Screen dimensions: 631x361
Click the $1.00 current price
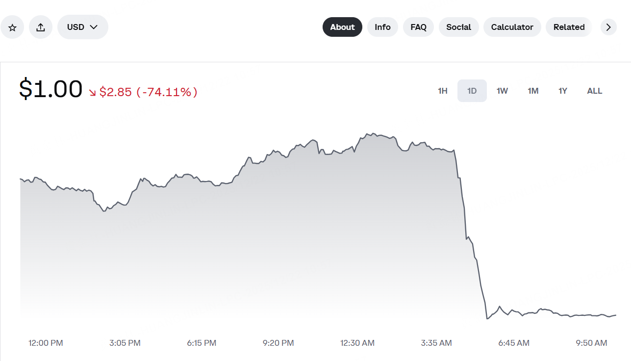[51, 89]
